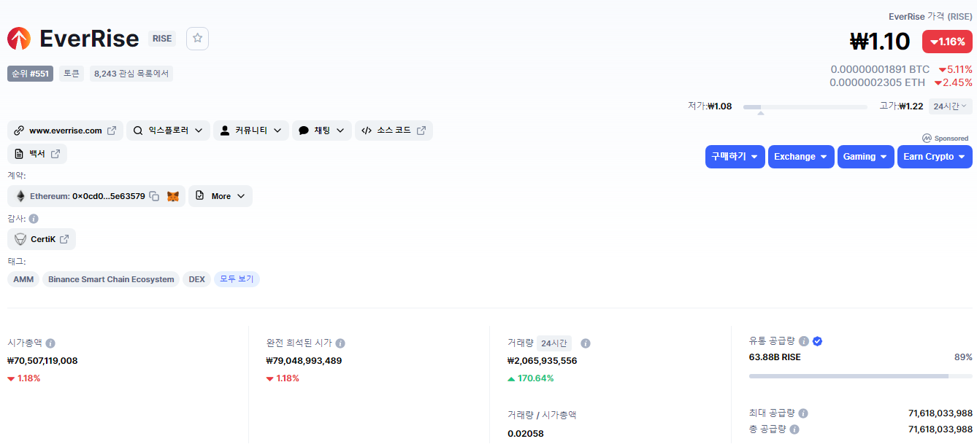Open the More contracts dropdown

(221, 196)
